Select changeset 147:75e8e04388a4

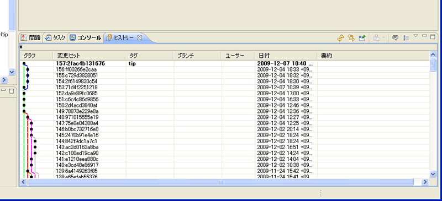77,123
